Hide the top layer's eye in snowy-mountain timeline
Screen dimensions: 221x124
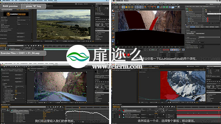point(113,111)
